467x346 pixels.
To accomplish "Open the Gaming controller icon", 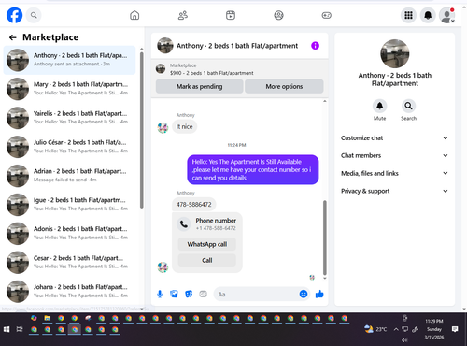I will click(x=326, y=15).
